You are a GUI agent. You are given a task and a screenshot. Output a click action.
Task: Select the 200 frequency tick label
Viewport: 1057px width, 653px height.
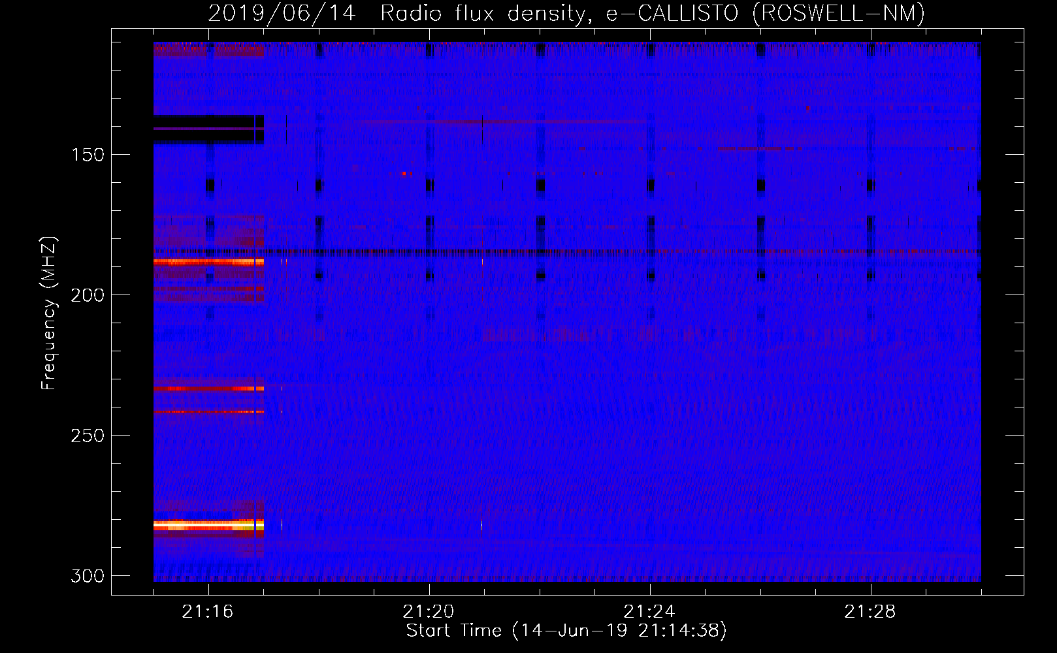pyautogui.click(x=88, y=295)
